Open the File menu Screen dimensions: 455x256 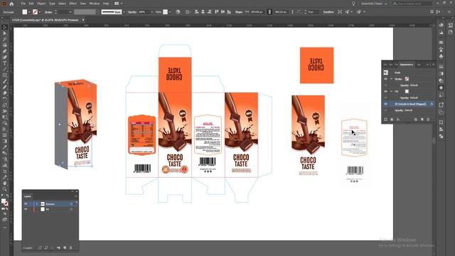coord(23,4)
